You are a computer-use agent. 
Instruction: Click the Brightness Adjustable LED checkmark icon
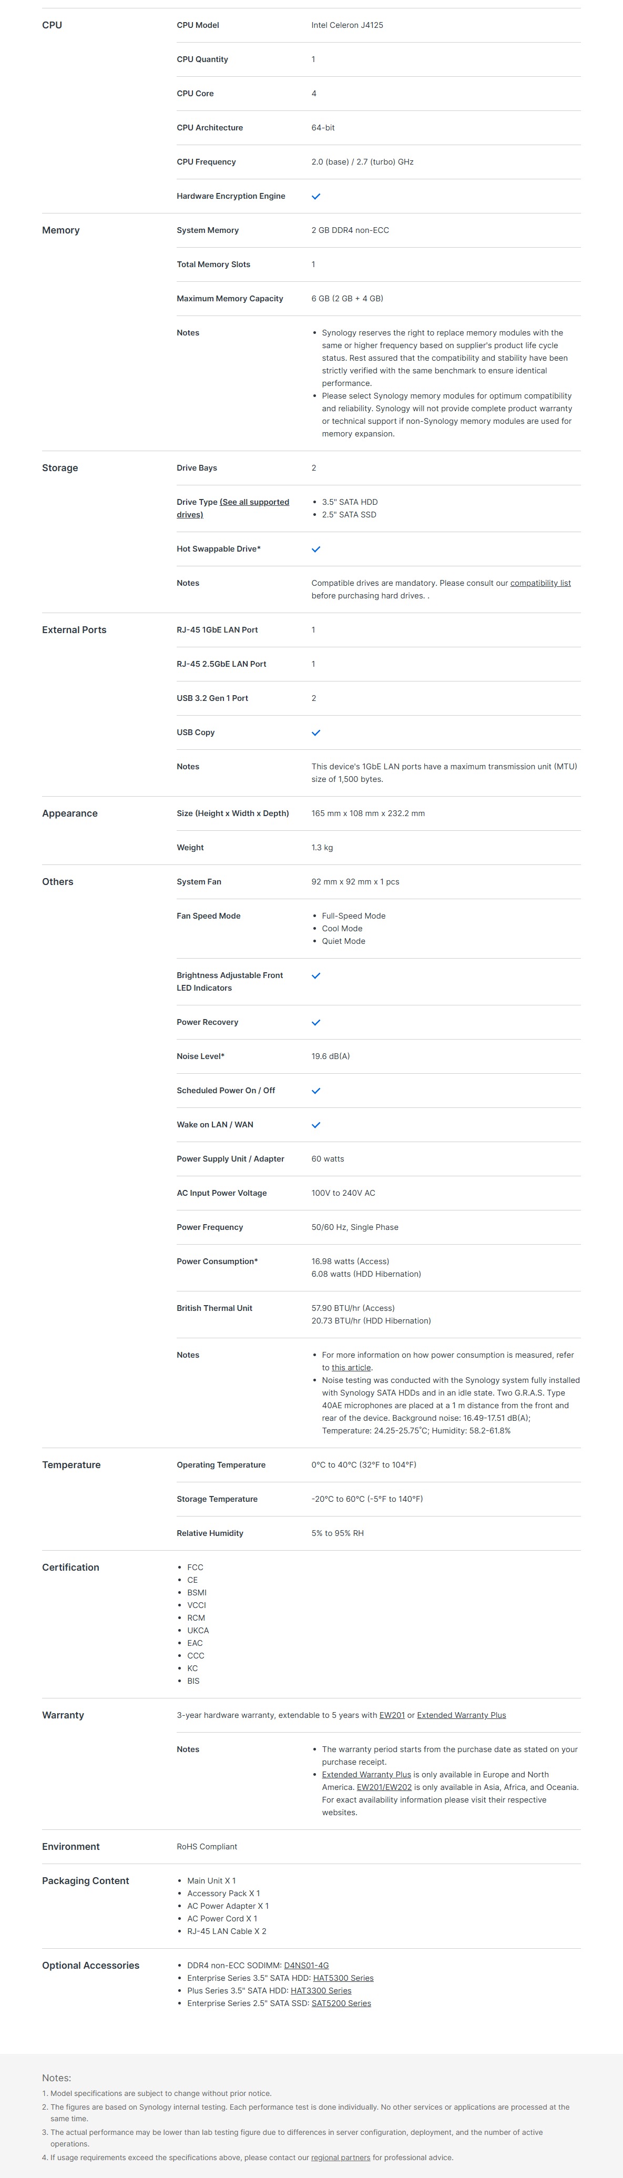pos(316,975)
